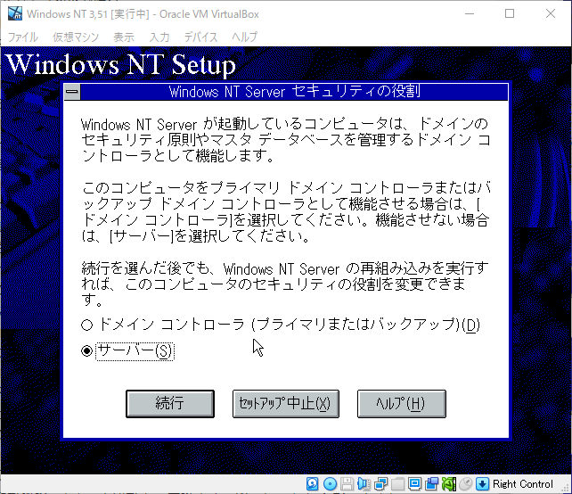Open the ファイル menu
This screenshot has height=494, width=572.
click(22, 37)
